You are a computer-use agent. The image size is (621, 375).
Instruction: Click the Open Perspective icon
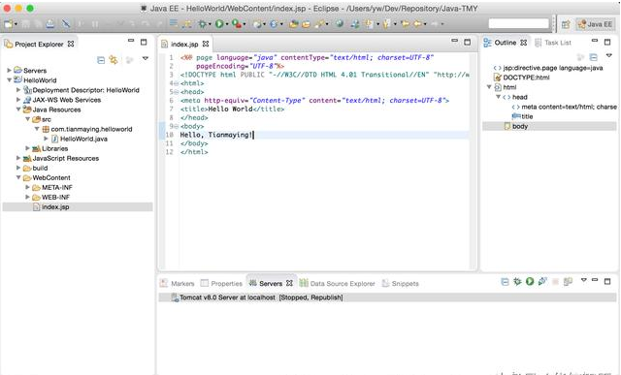[566, 24]
